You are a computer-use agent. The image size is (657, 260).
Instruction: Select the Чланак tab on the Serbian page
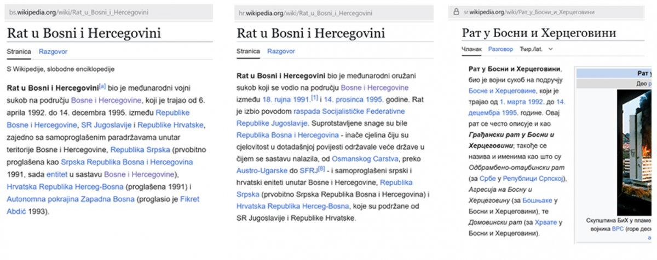click(471, 49)
